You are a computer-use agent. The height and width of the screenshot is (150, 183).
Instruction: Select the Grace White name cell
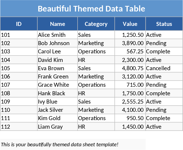(x=57, y=85)
